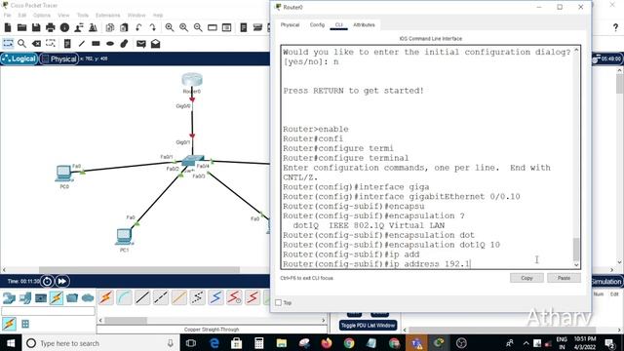Screen dimensions: 624x351
Task: Open the CLI tab of Router0
Action: point(338,24)
